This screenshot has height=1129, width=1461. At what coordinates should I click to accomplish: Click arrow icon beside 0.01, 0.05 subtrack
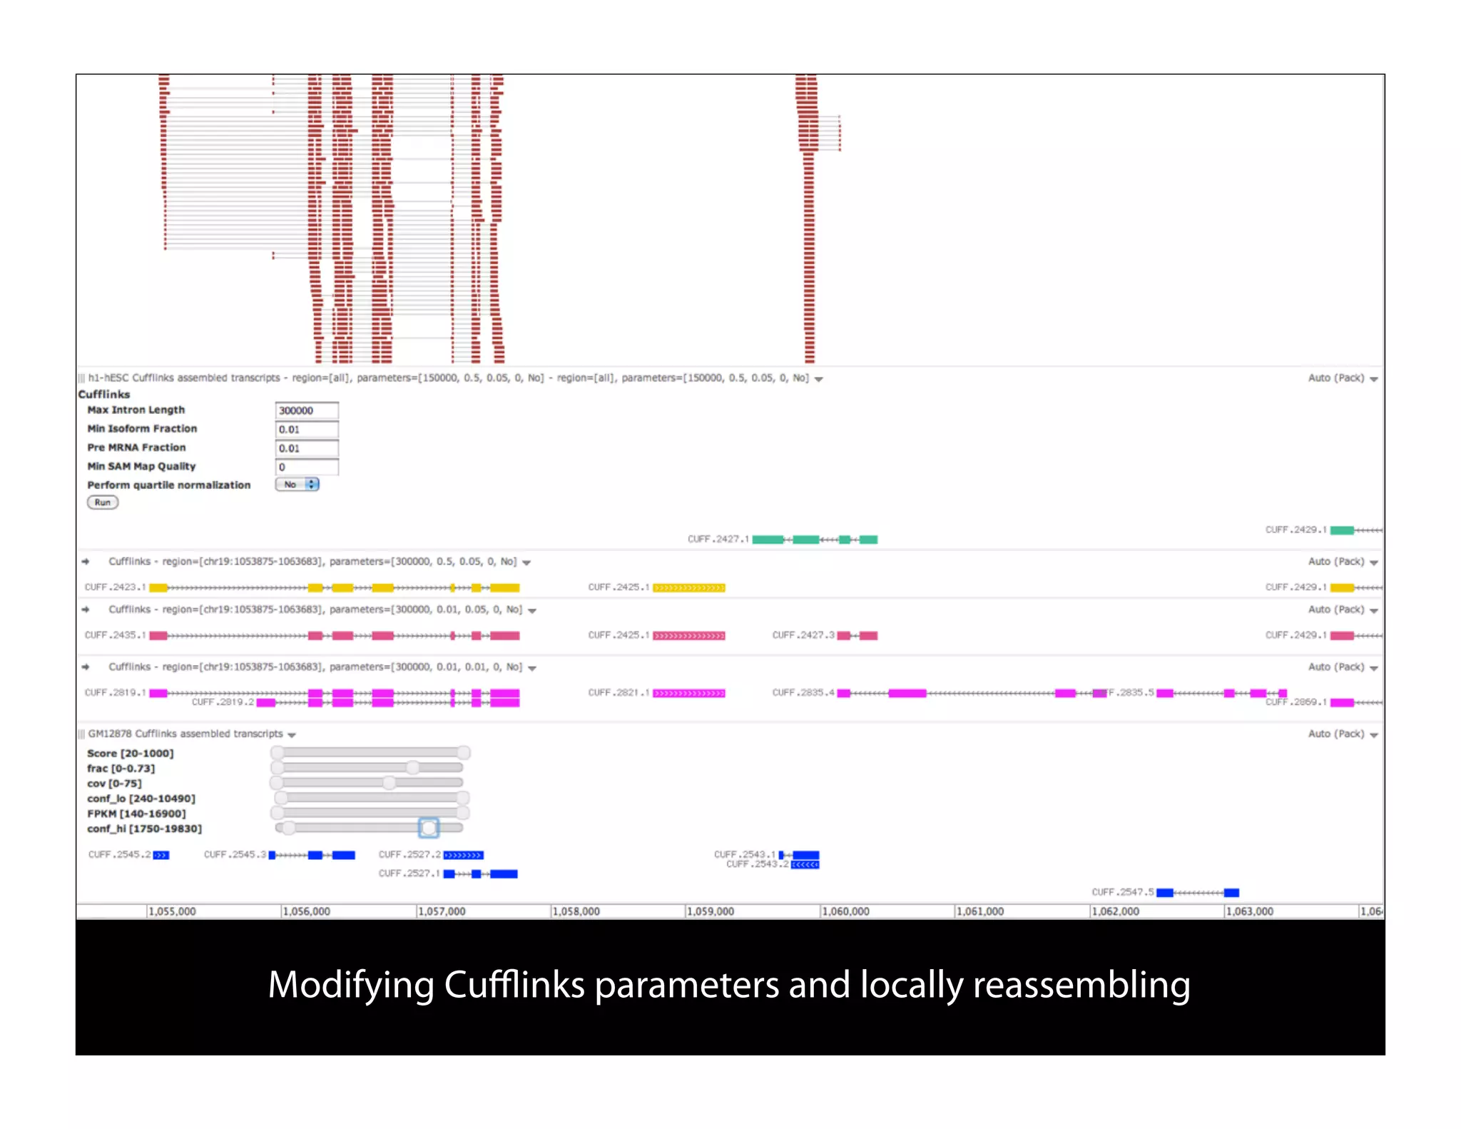pos(86,609)
